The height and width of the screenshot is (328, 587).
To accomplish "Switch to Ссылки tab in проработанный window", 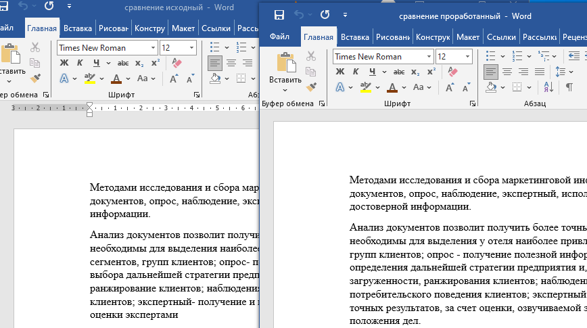I will (x=501, y=37).
